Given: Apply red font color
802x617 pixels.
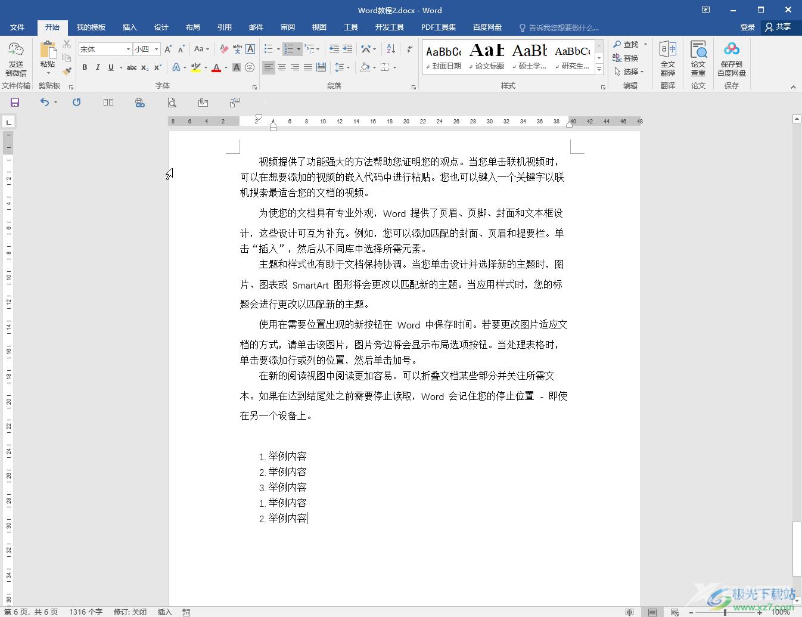Looking at the screenshot, I should pyautogui.click(x=216, y=67).
